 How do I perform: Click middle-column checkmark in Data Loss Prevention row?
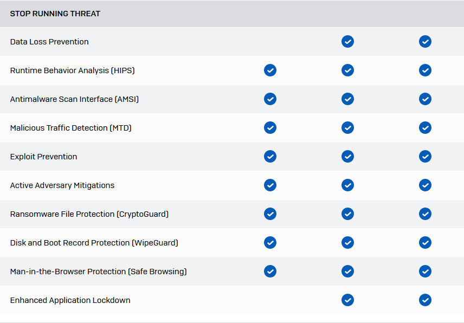click(x=347, y=42)
